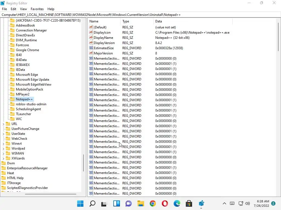Select the MPlayer2 key
The width and height of the screenshot is (281, 210).
point(23,94)
